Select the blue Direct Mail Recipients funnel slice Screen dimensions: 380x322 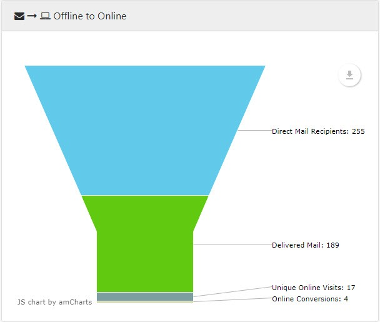[x=145, y=130]
